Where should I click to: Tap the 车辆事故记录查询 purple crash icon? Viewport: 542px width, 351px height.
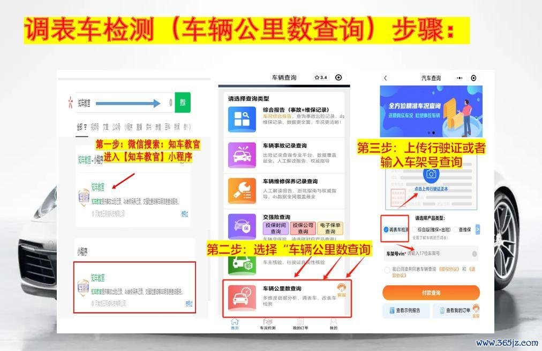[x=242, y=155]
